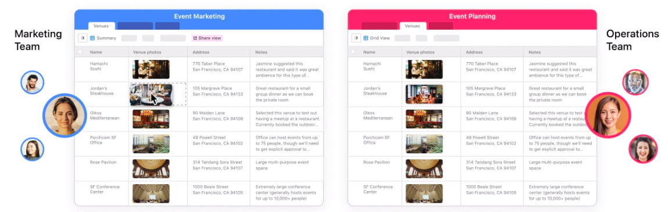The height and width of the screenshot is (212, 668).
Task: Select the Venues tab in Event Planning
Action: [412, 26]
